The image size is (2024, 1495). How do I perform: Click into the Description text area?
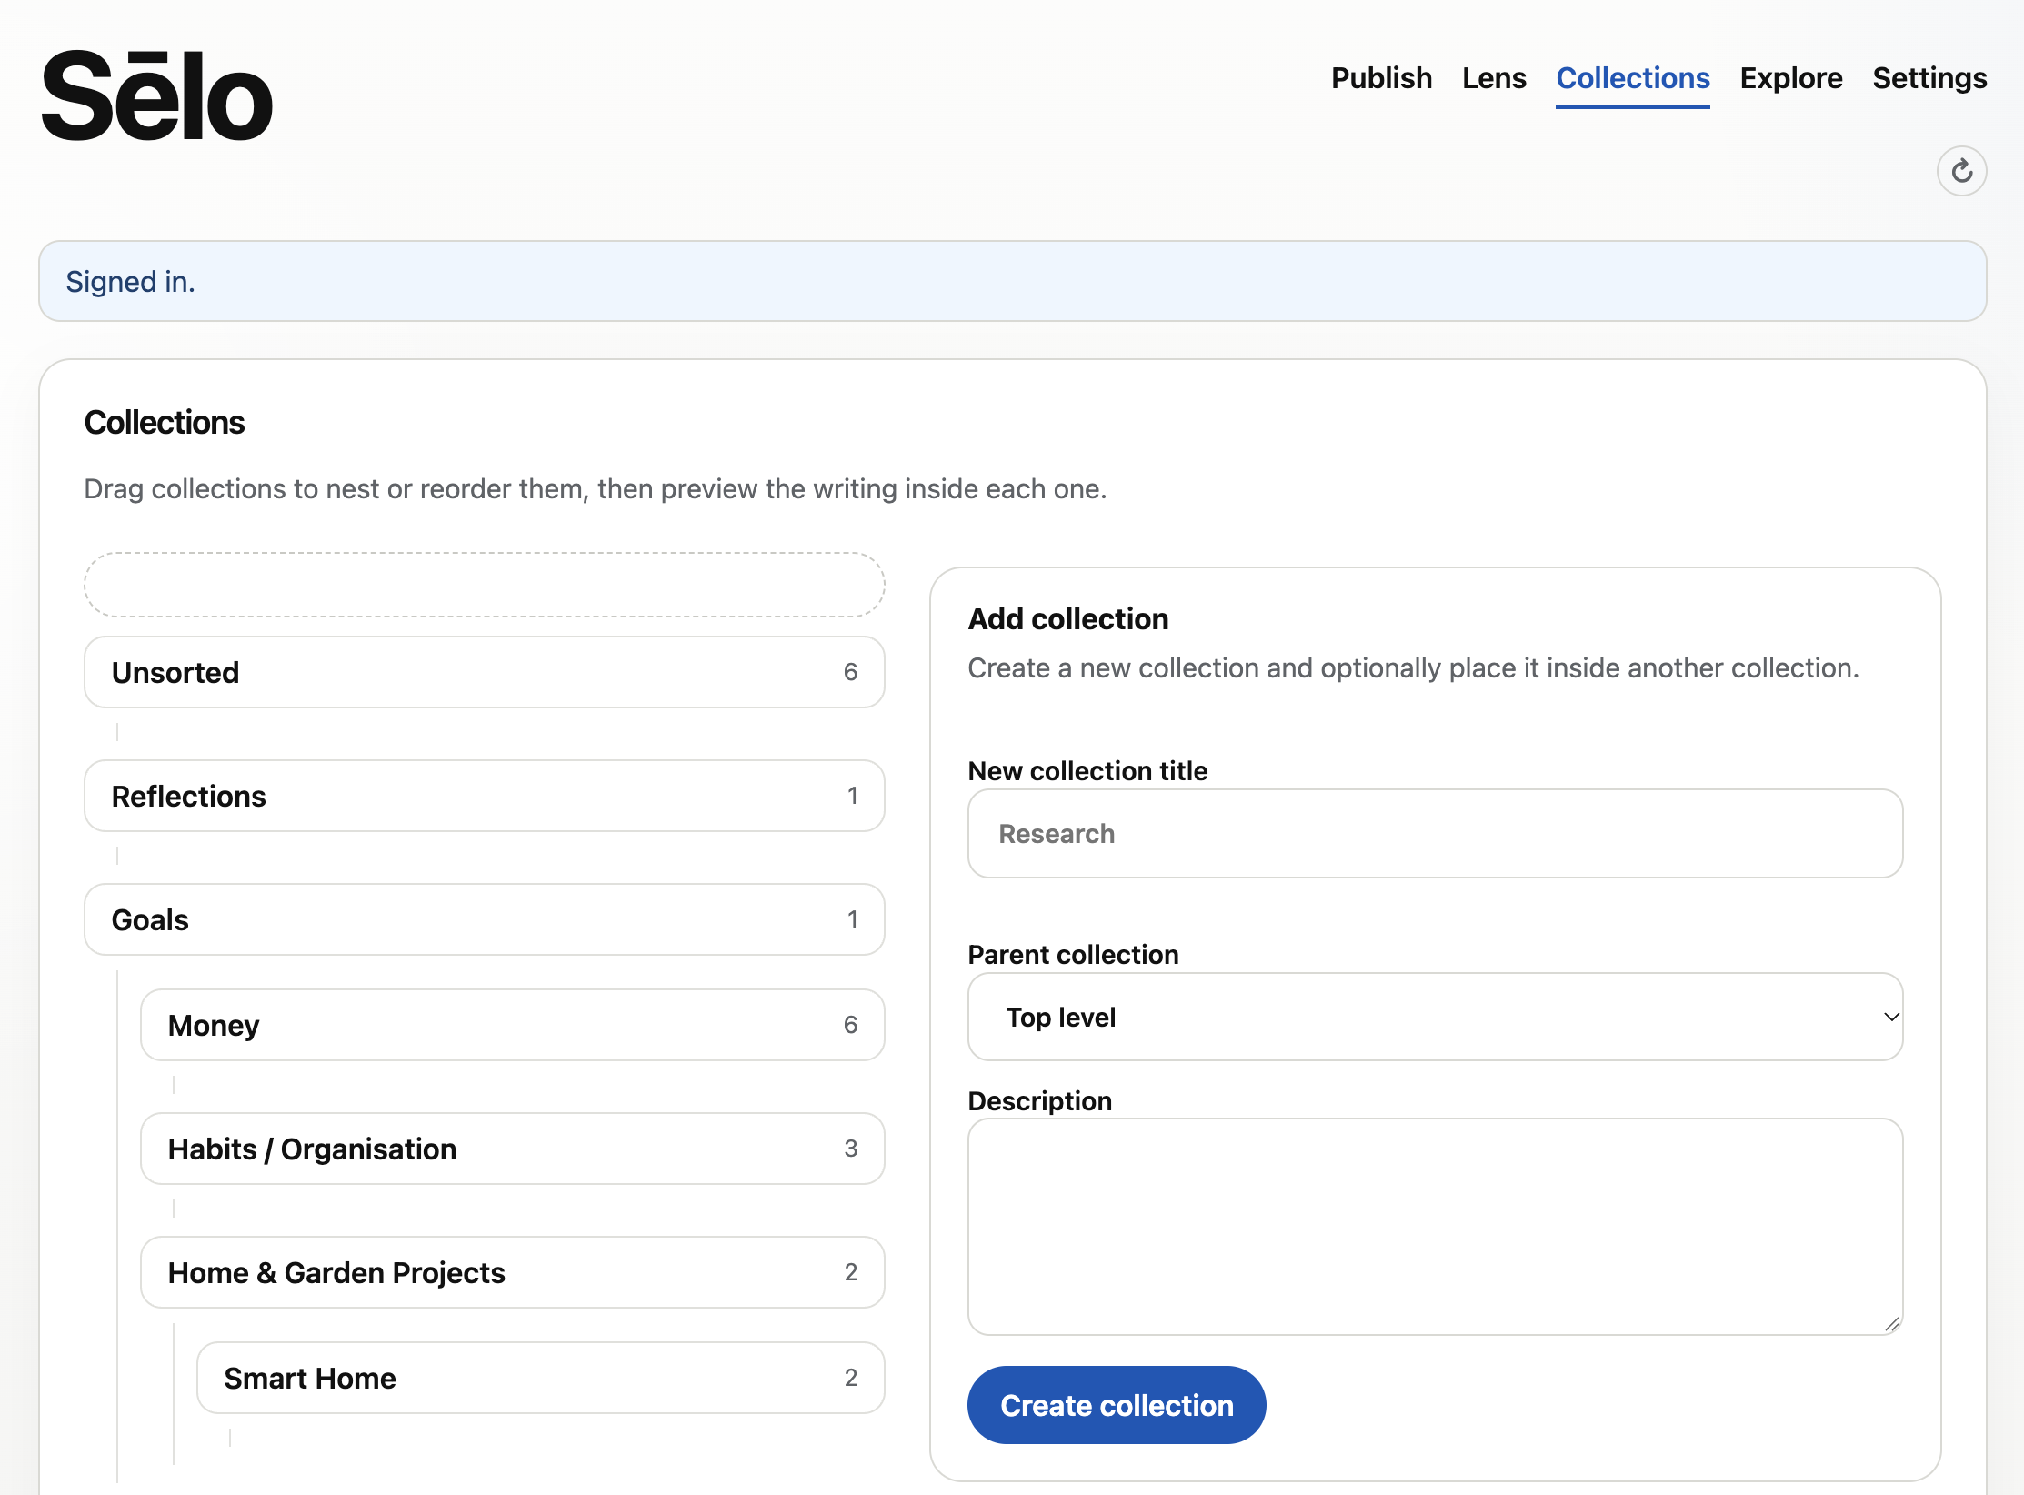tap(1435, 1227)
